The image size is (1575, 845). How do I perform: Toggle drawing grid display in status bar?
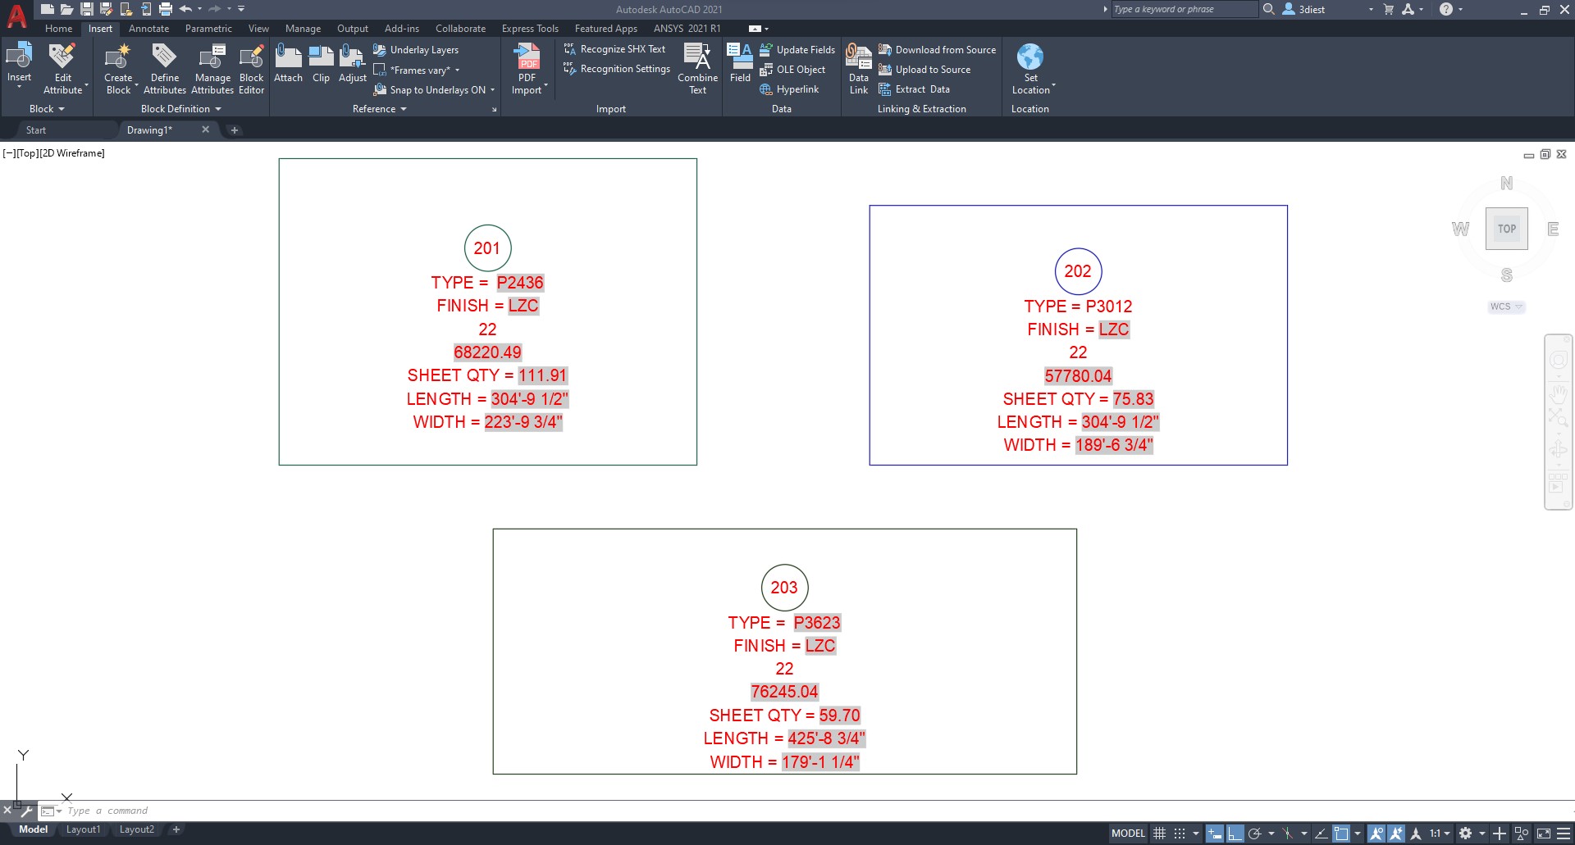[1159, 834]
